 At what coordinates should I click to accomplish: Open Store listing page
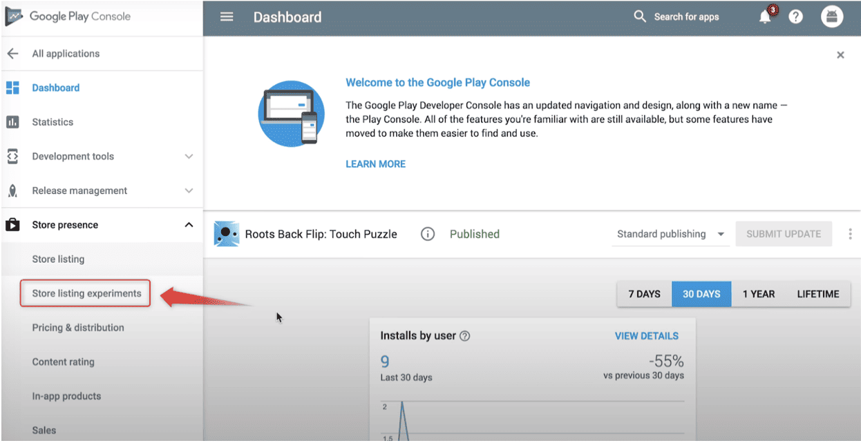(58, 259)
